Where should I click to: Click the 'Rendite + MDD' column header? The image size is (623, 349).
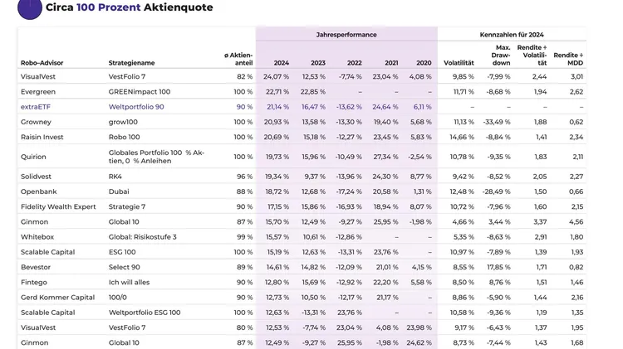pyautogui.click(x=568, y=59)
